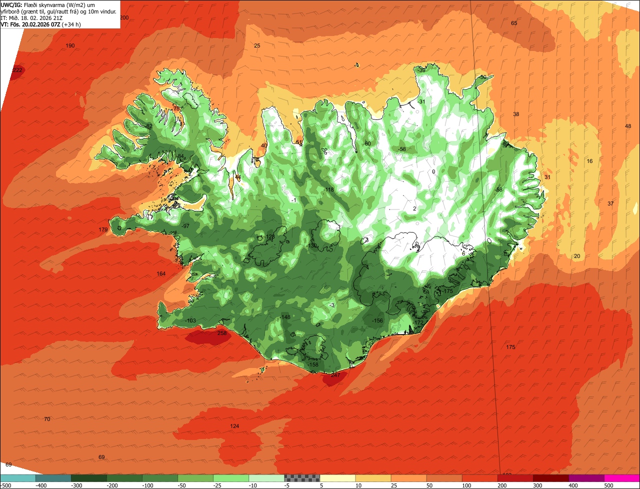This screenshot has width=640, height=489.
Task: Select the legend swatch between -200 and -100
Action: (x=124, y=478)
